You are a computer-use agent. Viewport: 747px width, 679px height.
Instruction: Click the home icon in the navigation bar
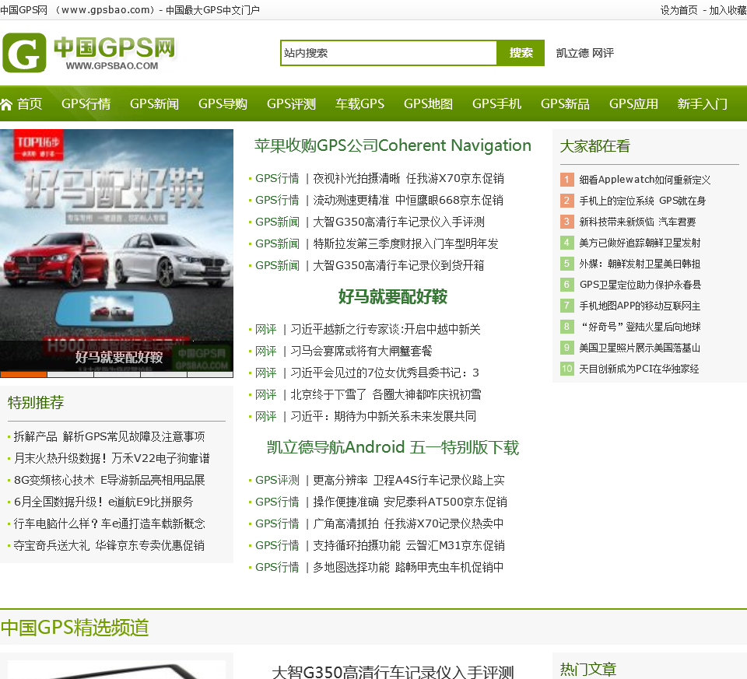tap(6, 104)
